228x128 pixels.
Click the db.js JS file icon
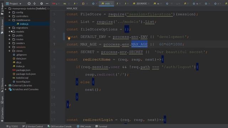pos(14,63)
